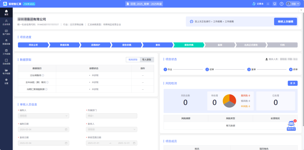304x150 pixels.
Task: Click the 低风险: 0 legend label
Action: coord(245,101)
